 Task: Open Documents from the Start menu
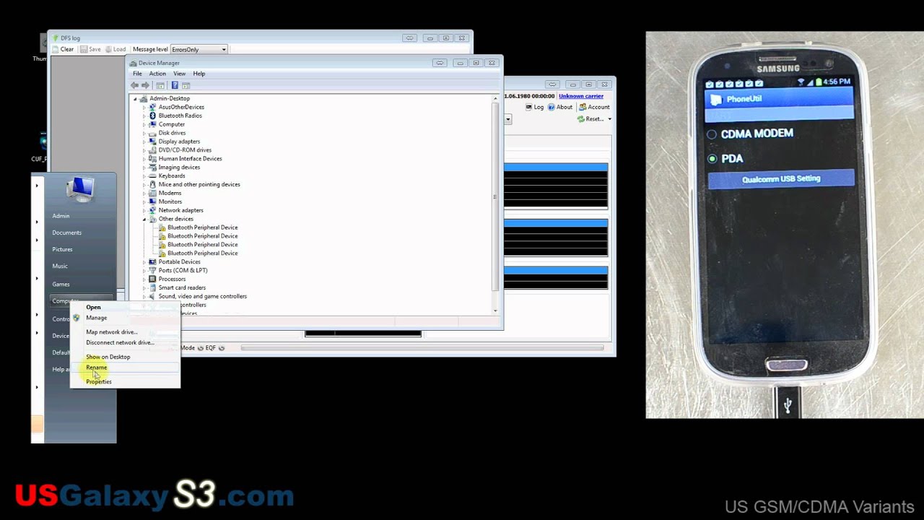(66, 233)
